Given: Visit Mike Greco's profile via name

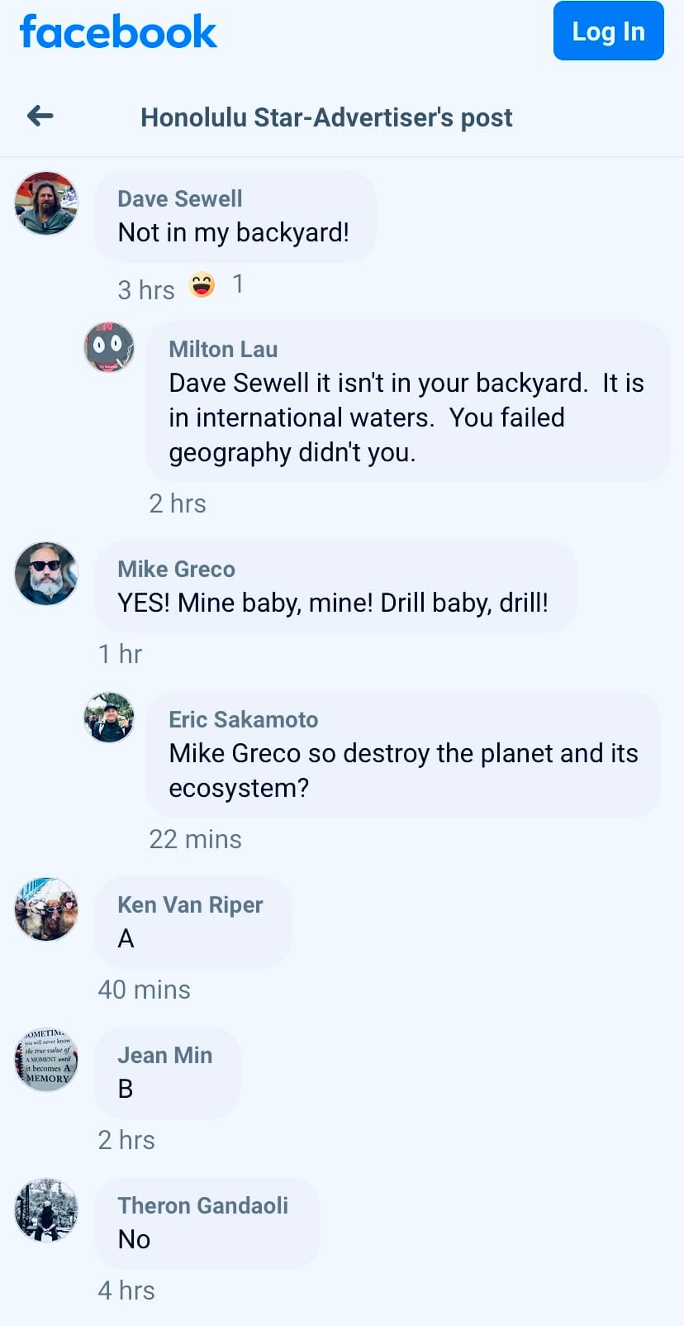Looking at the screenshot, I should pyautogui.click(x=176, y=569).
